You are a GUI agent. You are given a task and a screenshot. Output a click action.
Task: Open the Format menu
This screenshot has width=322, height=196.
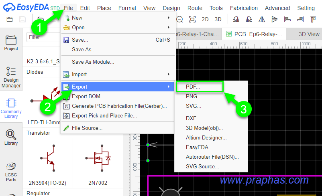click(x=127, y=8)
